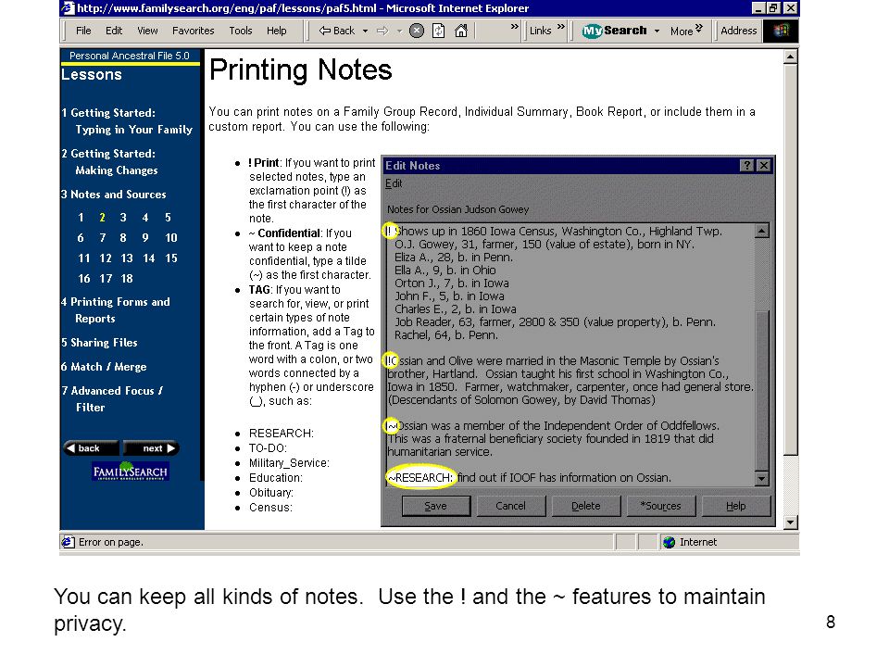Click the question mark help icon in Edit Notes

click(x=746, y=165)
